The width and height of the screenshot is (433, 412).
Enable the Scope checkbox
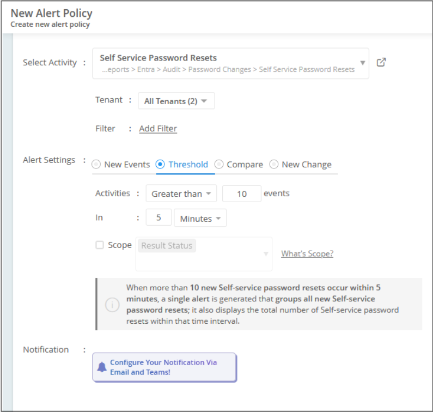tap(100, 245)
